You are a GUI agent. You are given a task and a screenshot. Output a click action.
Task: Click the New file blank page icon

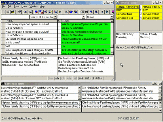pos(4,12)
